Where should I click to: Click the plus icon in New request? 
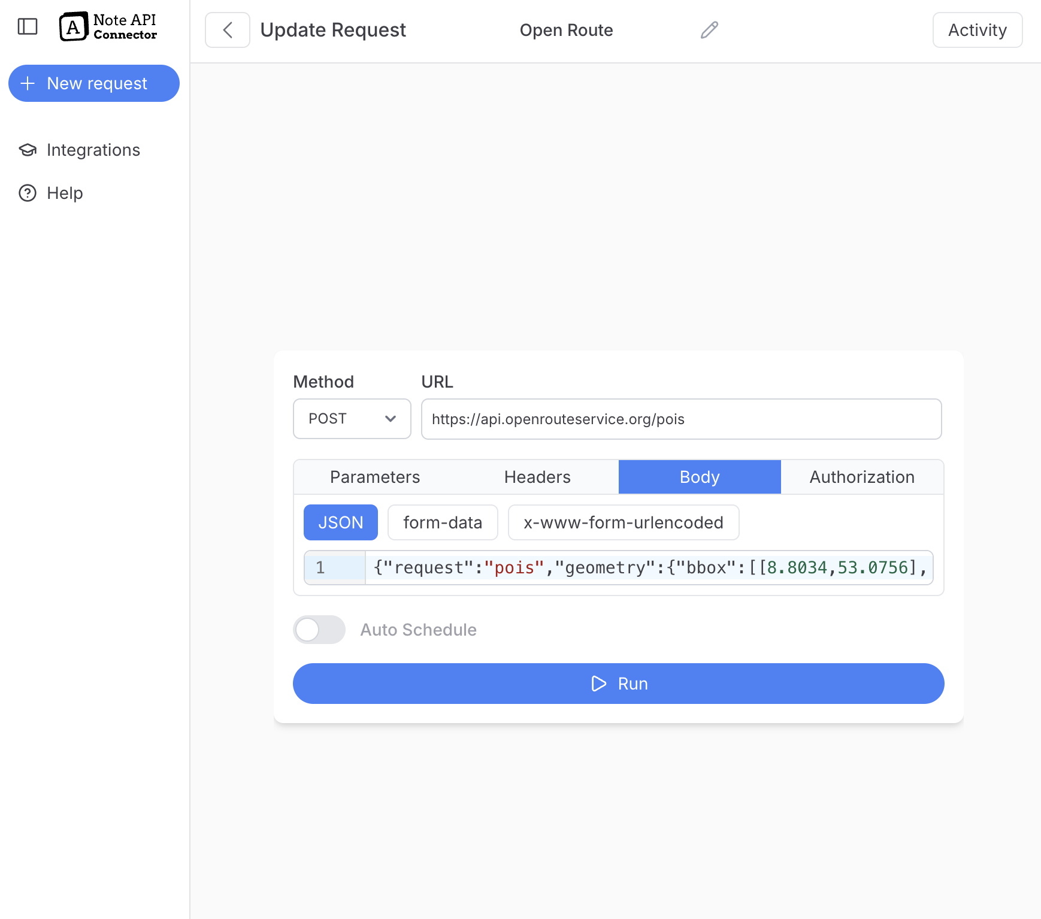pos(28,83)
